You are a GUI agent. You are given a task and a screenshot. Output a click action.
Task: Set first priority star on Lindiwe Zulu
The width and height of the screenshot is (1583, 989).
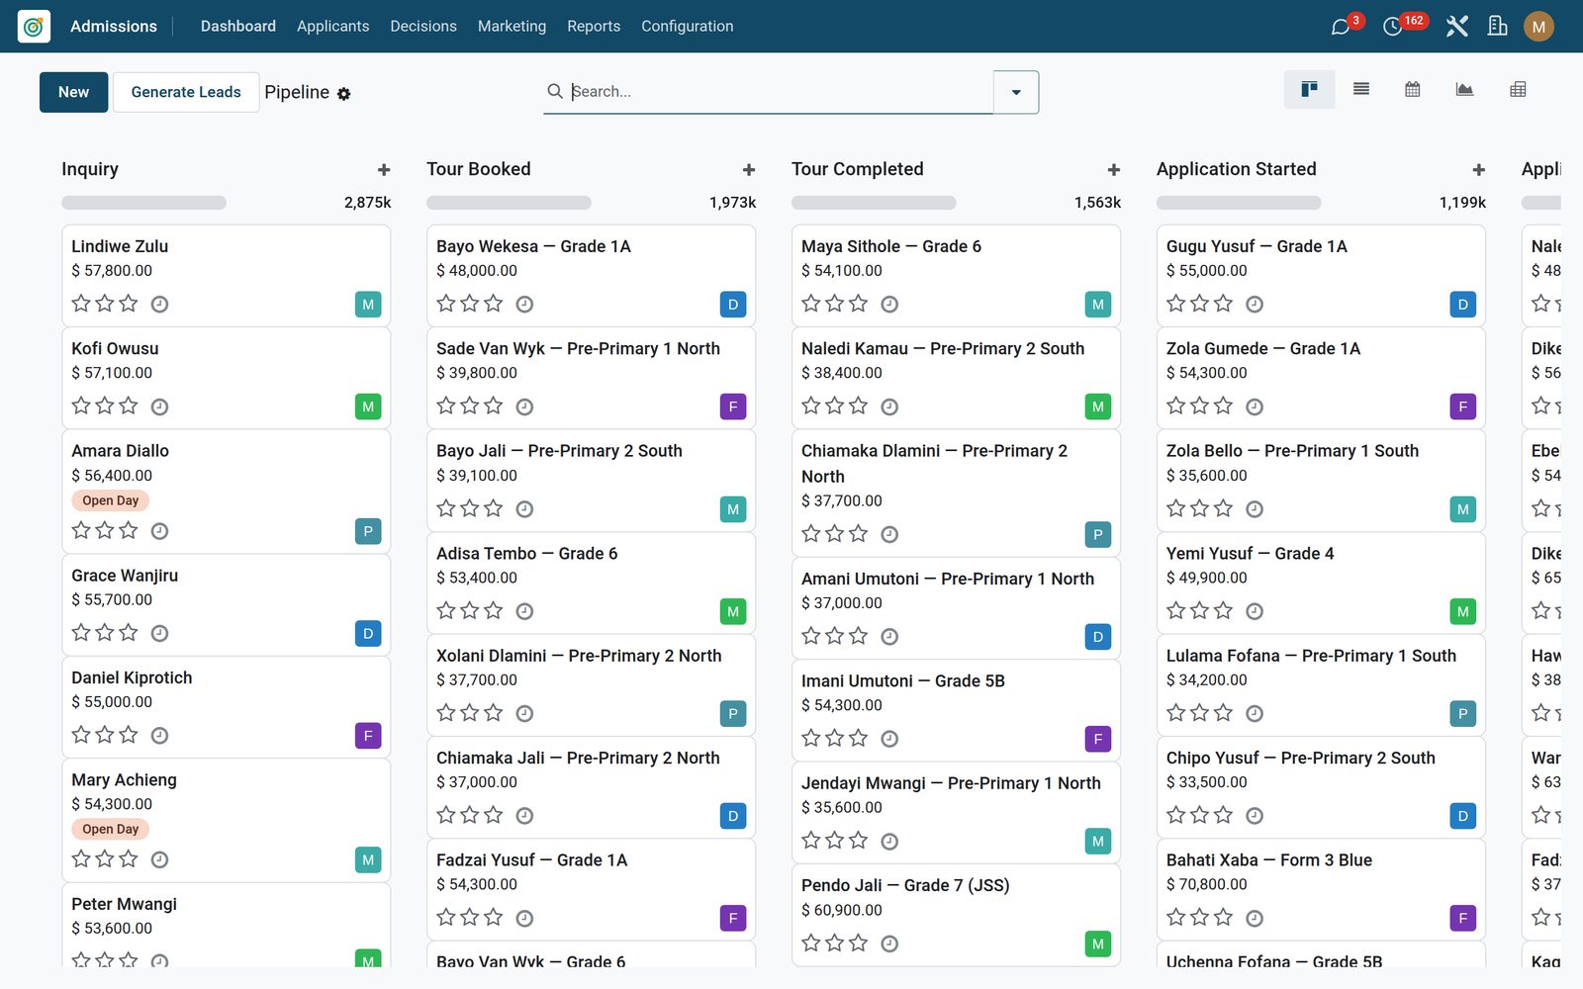(81, 304)
